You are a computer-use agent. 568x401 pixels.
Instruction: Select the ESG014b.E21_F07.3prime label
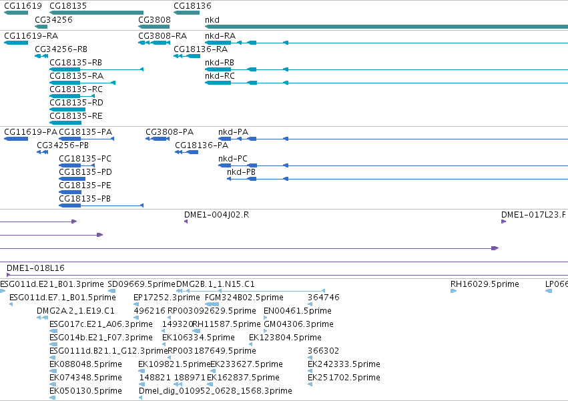[x=101, y=338]
